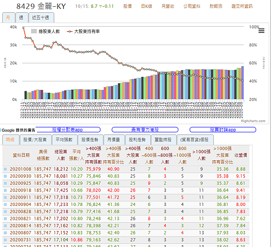The height and width of the screenshot is (247, 271).
Task: Toggle the 大股東持有率 legend line series
Action: [83, 31]
